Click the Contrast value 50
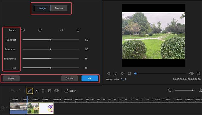This screenshot has height=115, width=202. 87,40
